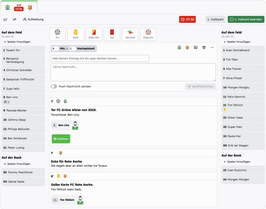Open the statistics chart icon

click(x=5, y=19)
